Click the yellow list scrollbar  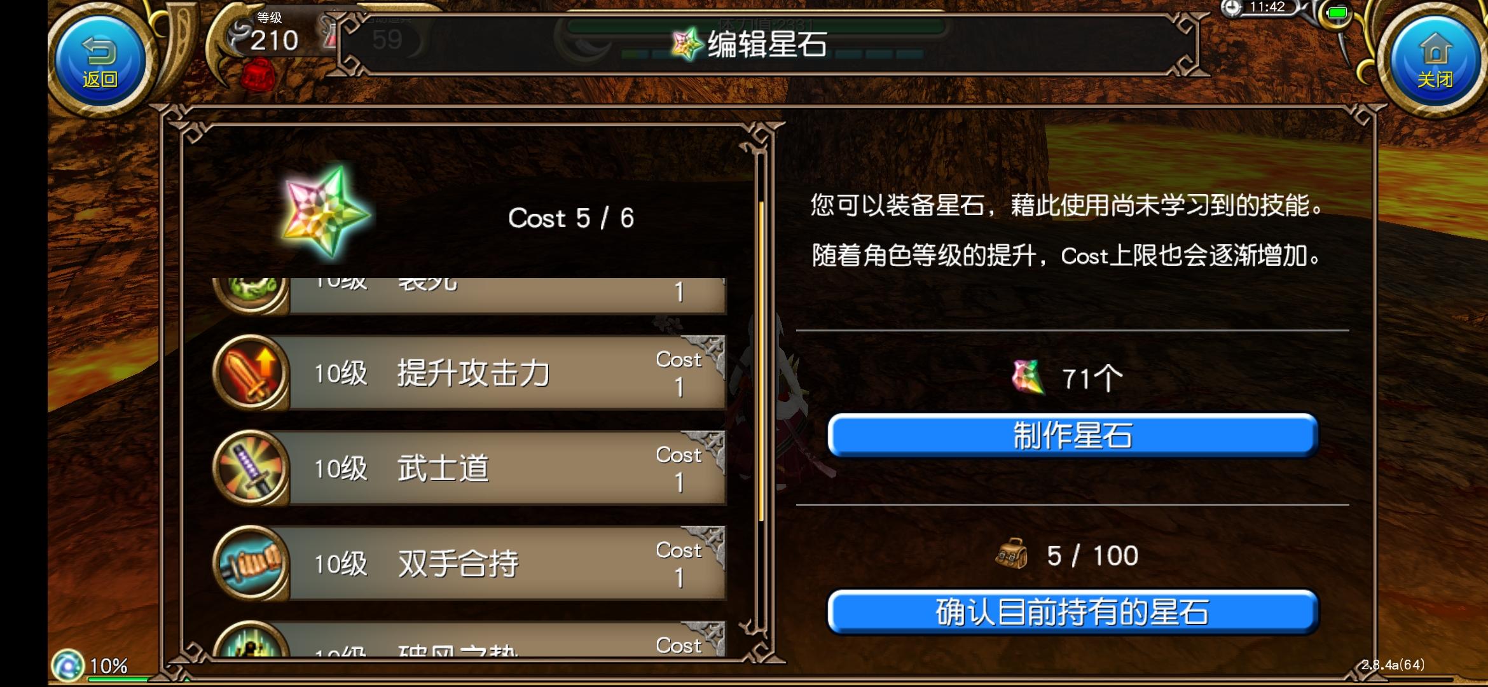[761, 361]
